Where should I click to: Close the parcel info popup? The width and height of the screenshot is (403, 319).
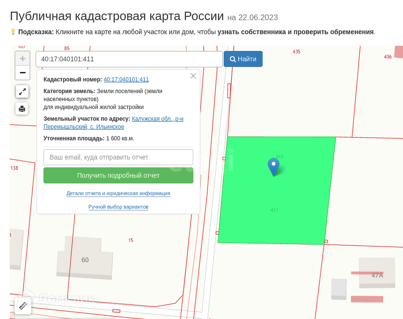click(x=193, y=76)
